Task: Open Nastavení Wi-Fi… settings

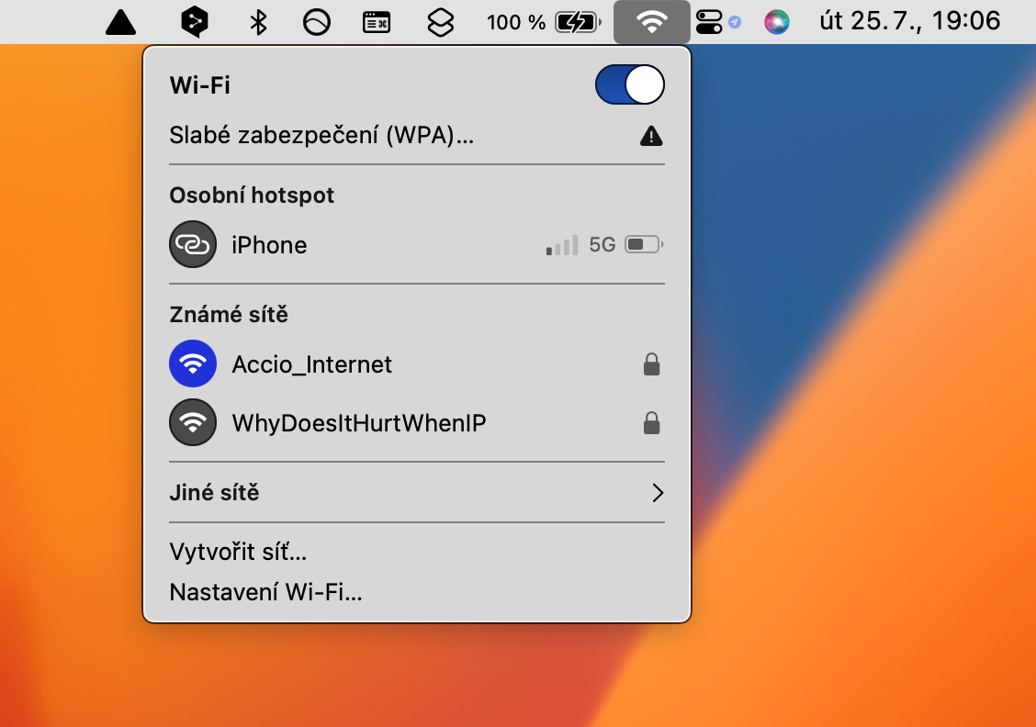Action: [265, 592]
